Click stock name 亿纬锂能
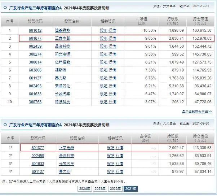Image resolution: width=217 pixels, height=196 pixels. 62,62
